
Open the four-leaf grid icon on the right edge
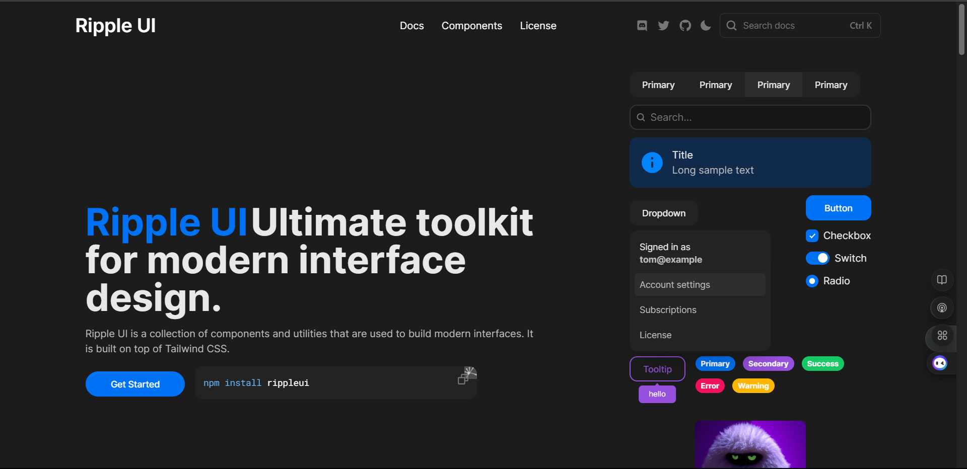click(x=942, y=336)
